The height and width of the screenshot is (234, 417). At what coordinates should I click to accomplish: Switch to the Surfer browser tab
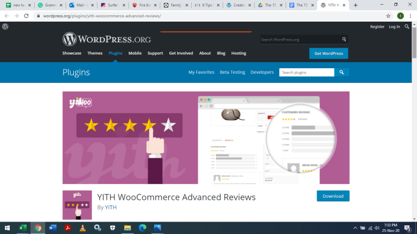click(x=113, y=5)
